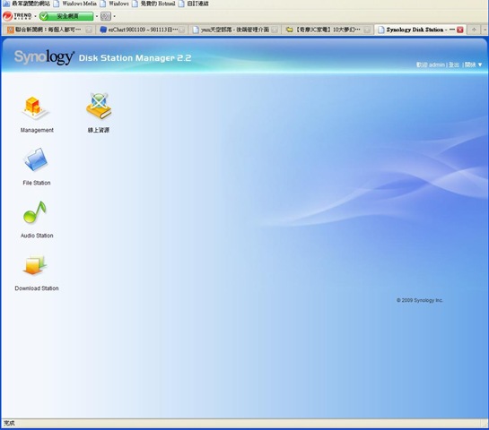This screenshot has height=430, width=489.
Task: Open the free Hotmail bookmark
Action: pos(153,4)
